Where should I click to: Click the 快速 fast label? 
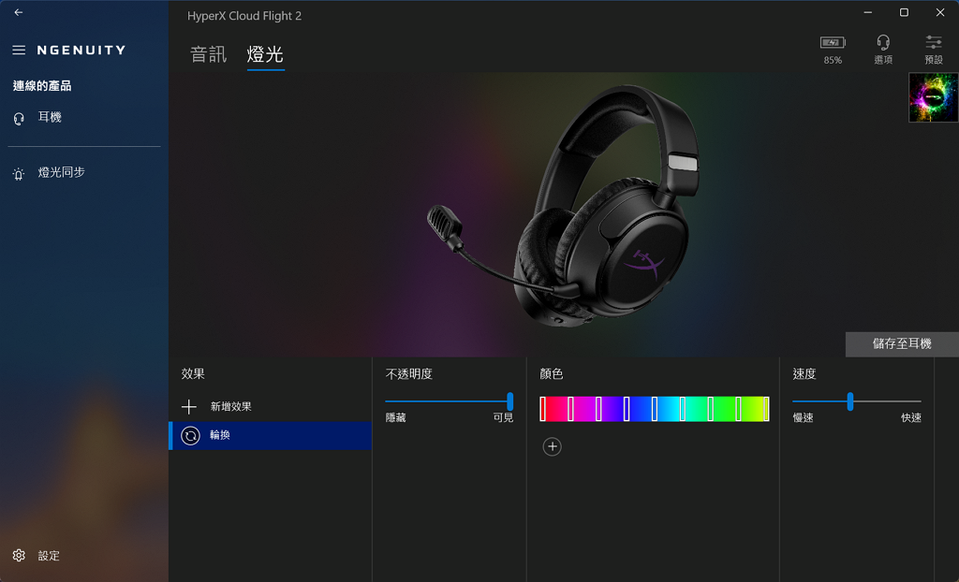910,417
